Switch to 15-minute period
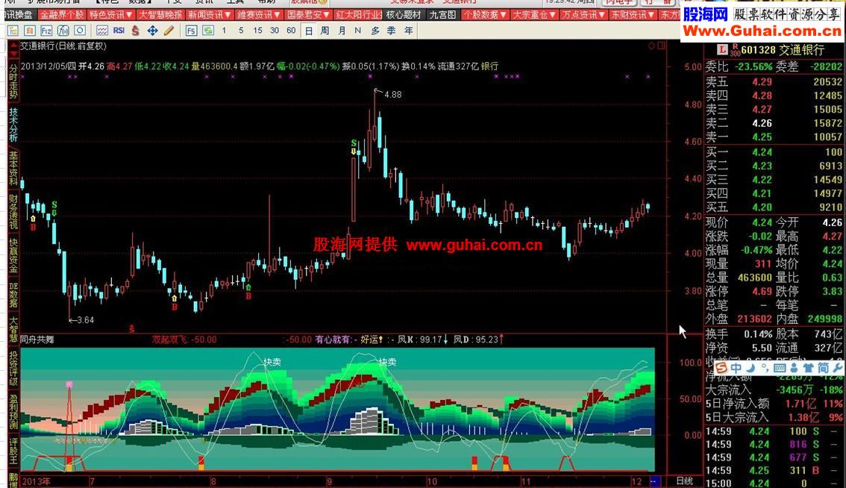 click(x=257, y=31)
